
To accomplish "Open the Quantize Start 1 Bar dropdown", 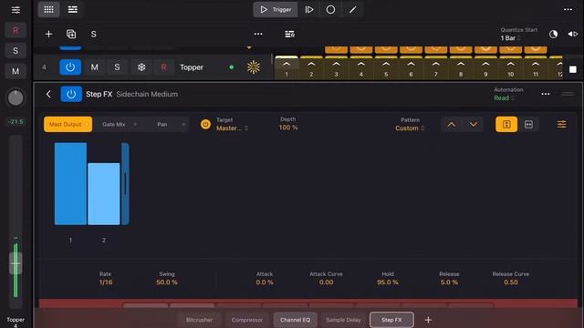I will [511, 38].
